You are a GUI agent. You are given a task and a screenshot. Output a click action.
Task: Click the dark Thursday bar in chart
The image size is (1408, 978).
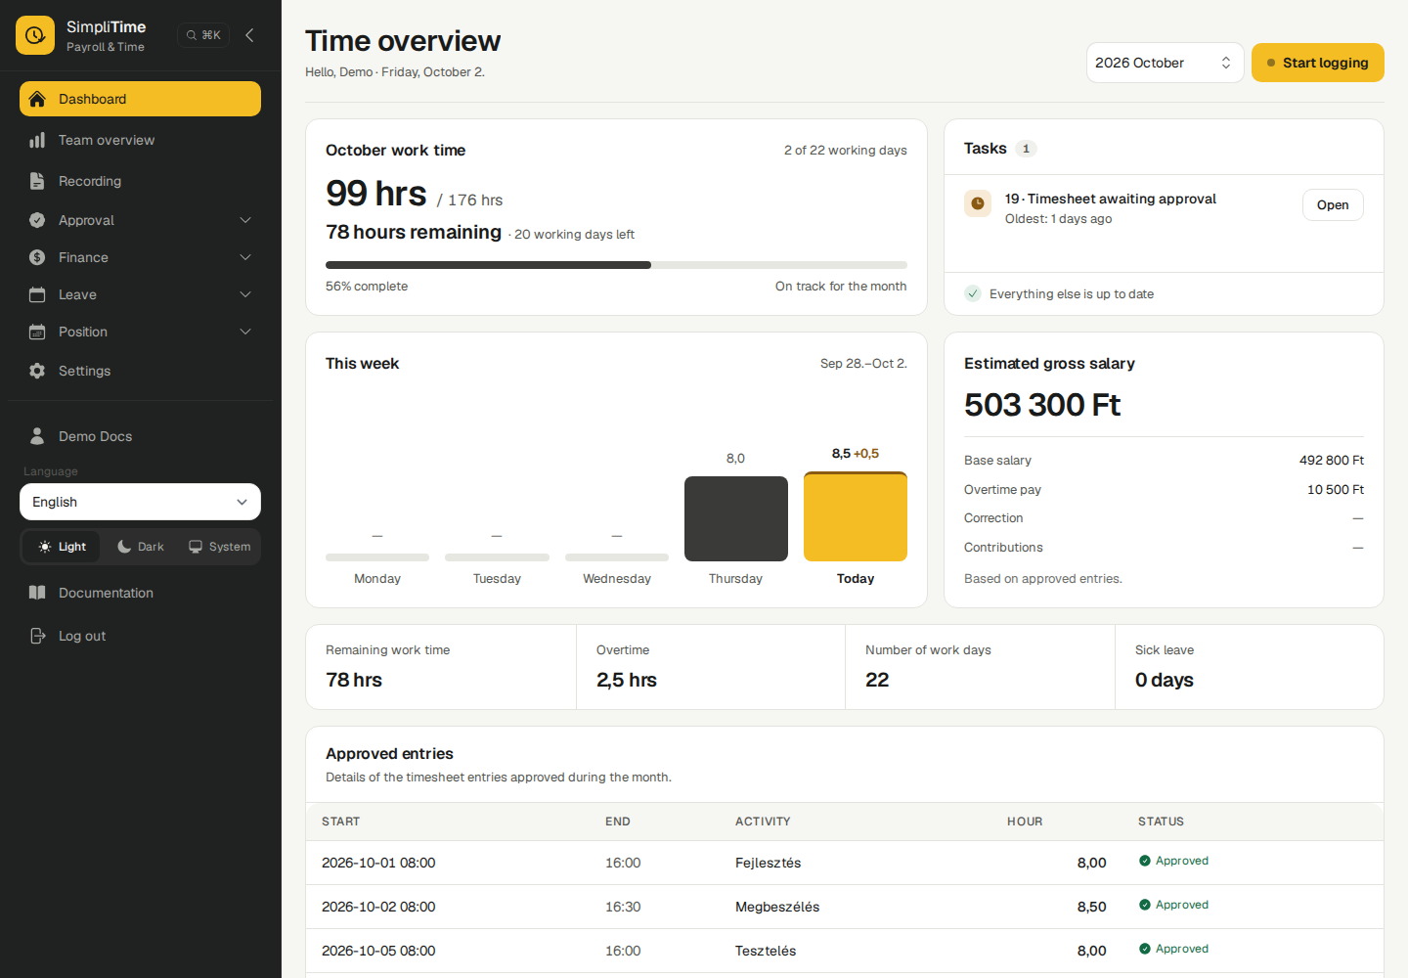[x=736, y=518]
